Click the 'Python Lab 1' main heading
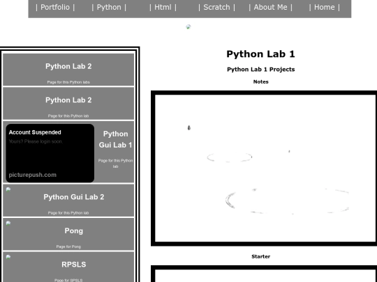Viewport: 377px width, 282px height. click(x=260, y=54)
